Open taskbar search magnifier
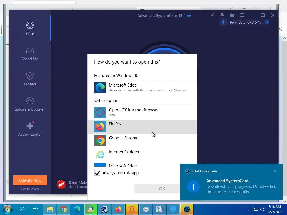The image size is (287, 215). pyautogui.click(x=22, y=209)
